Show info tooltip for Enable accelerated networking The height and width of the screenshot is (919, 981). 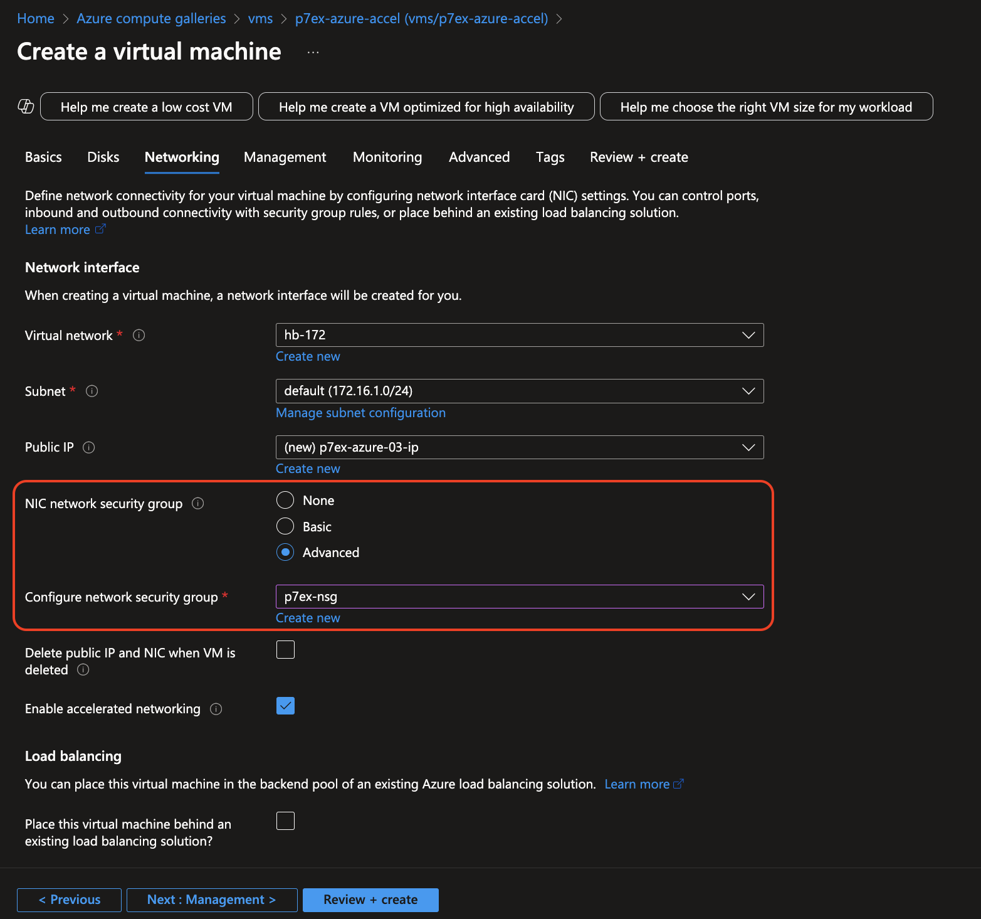(216, 709)
